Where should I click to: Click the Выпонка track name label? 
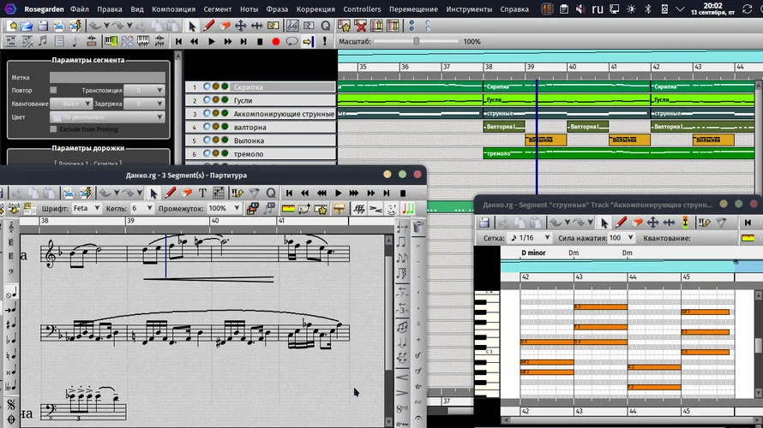pyautogui.click(x=249, y=140)
